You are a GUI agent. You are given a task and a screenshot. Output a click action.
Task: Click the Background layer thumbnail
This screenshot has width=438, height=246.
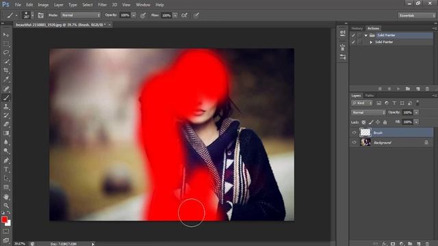(365, 142)
